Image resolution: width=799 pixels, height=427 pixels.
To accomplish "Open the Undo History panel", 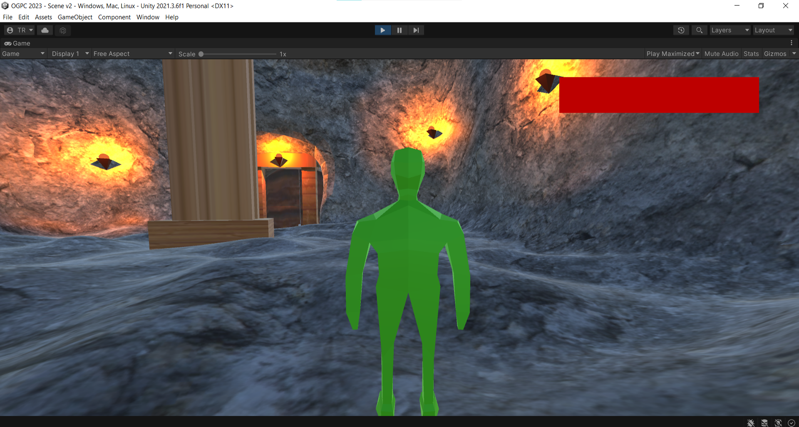I will (x=681, y=30).
